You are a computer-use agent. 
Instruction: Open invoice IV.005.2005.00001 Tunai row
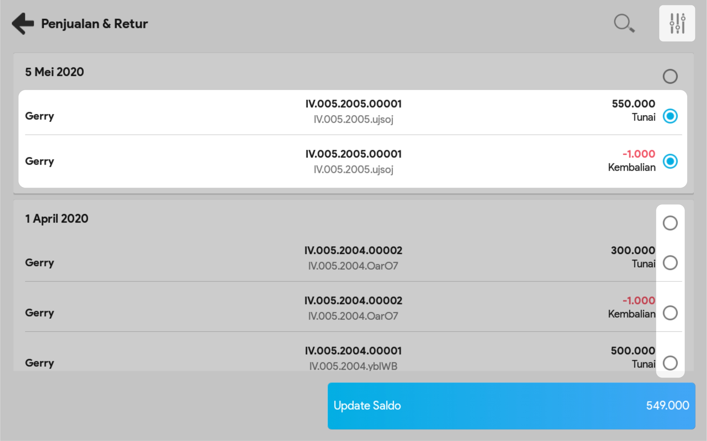point(353,112)
